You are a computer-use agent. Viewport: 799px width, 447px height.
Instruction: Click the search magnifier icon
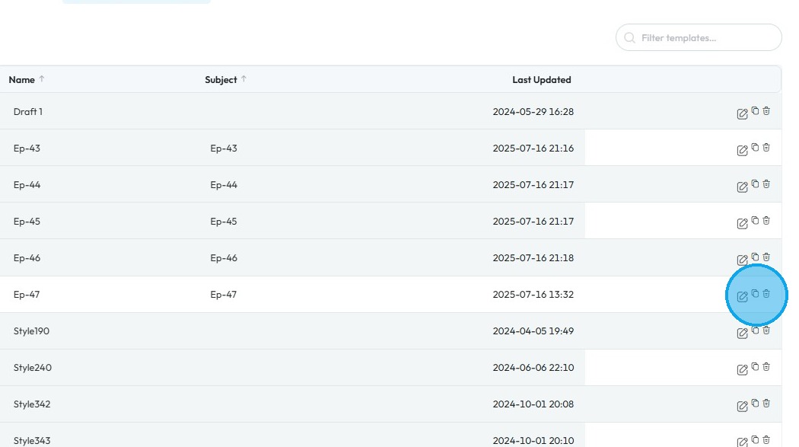[629, 38]
